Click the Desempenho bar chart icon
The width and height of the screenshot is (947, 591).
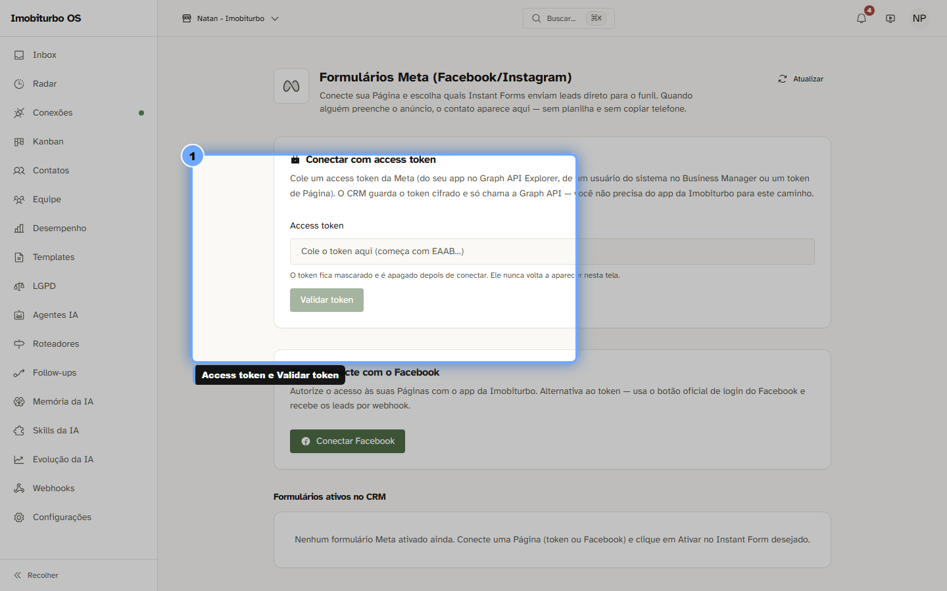[19, 229]
